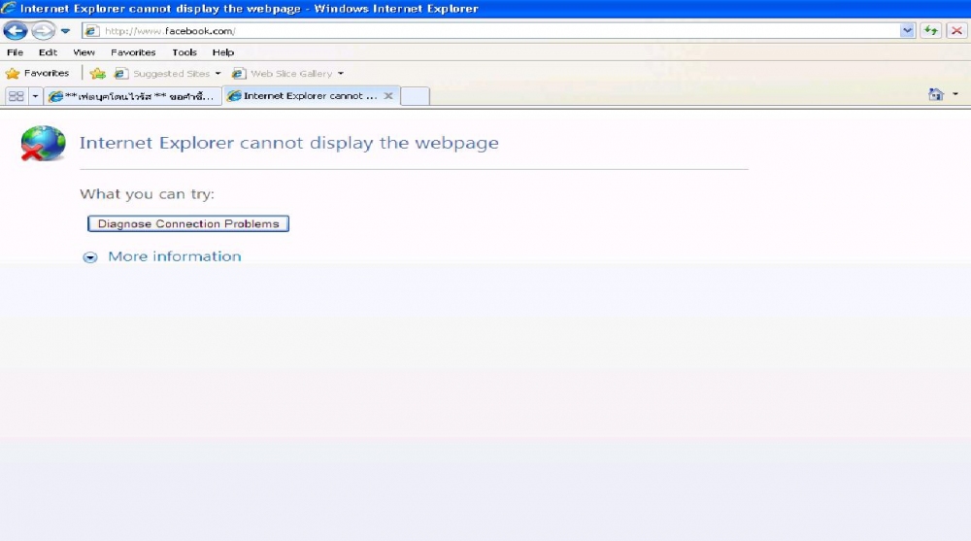The image size is (971, 541).
Task: Click Diagnose Connection Problems button
Action: (188, 223)
